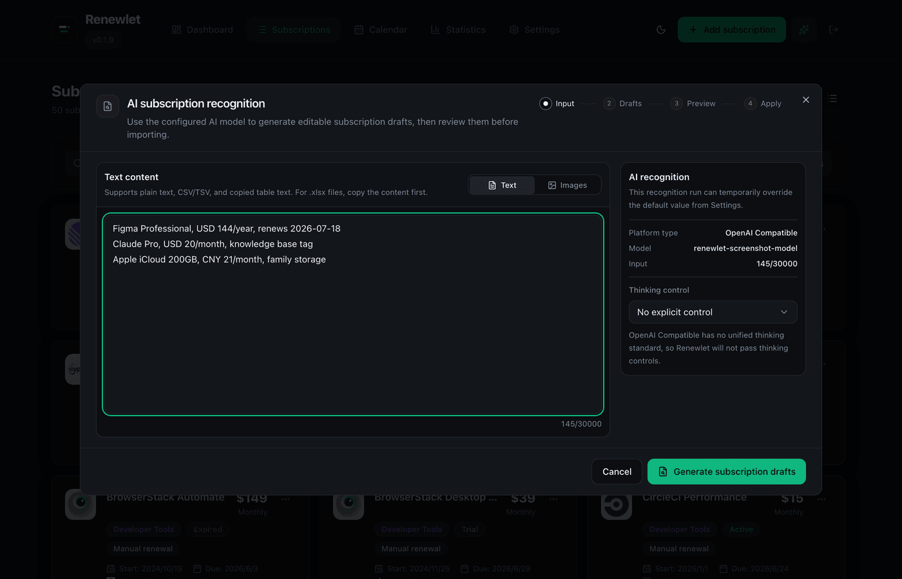Image resolution: width=902 pixels, height=579 pixels.
Task: Jump to the Apply step
Action: [x=763, y=104]
